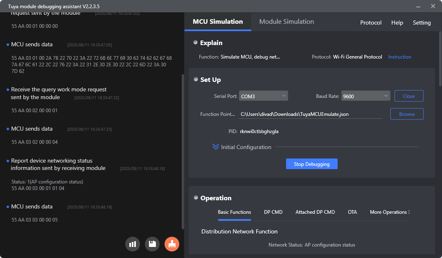The image size is (442, 258).
Task: Switch to the Module Simulation tab
Action: tap(286, 22)
